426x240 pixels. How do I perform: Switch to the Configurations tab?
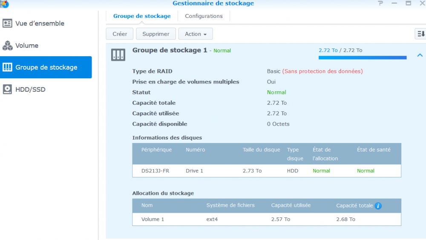click(204, 16)
